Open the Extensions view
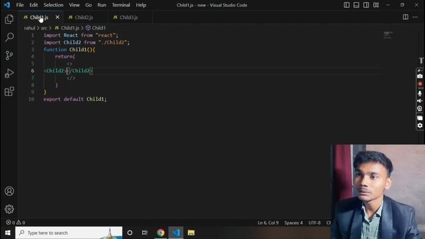This screenshot has height=239, width=425. click(9, 92)
